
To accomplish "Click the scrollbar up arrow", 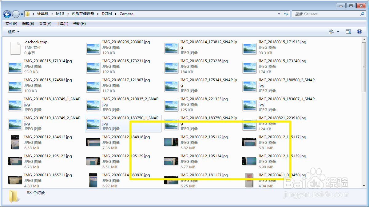I will (364, 39).
